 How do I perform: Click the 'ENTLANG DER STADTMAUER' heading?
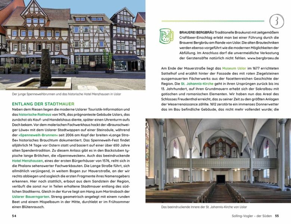tap(43, 103)
